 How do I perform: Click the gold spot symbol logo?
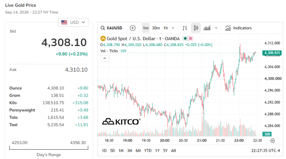[x=103, y=39]
